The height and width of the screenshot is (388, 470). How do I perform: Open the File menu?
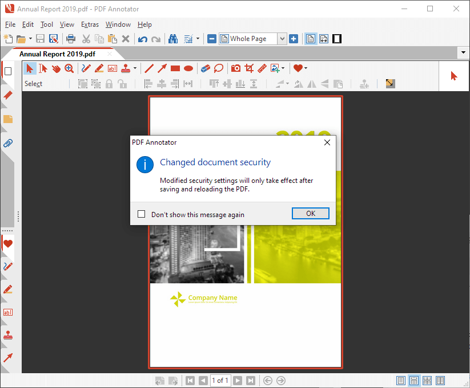[10, 24]
